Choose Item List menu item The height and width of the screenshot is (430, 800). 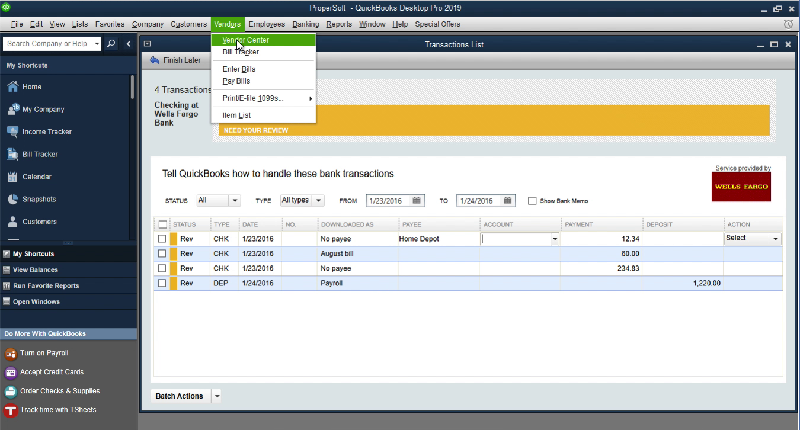(263, 115)
